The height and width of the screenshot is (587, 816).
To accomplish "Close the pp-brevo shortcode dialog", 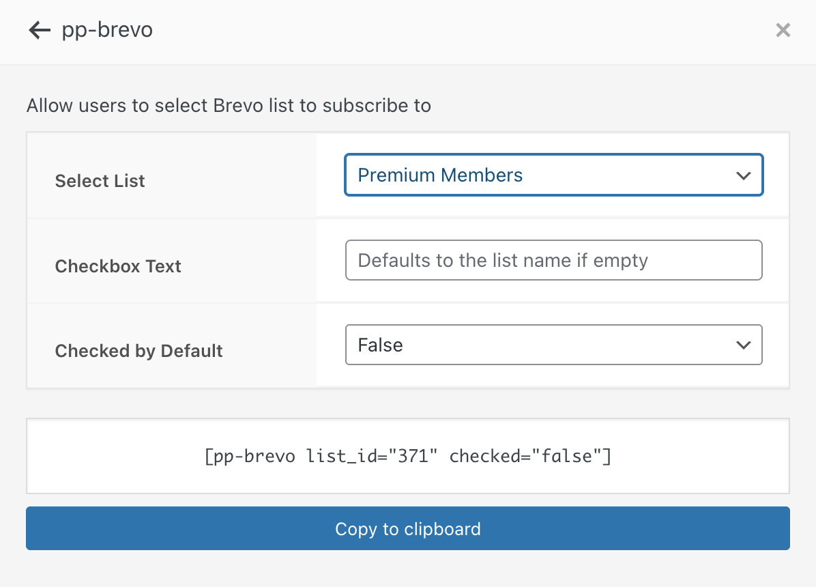I will click(x=783, y=30).
